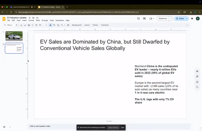Expand the camera dropdown arrow

(154, 19)
